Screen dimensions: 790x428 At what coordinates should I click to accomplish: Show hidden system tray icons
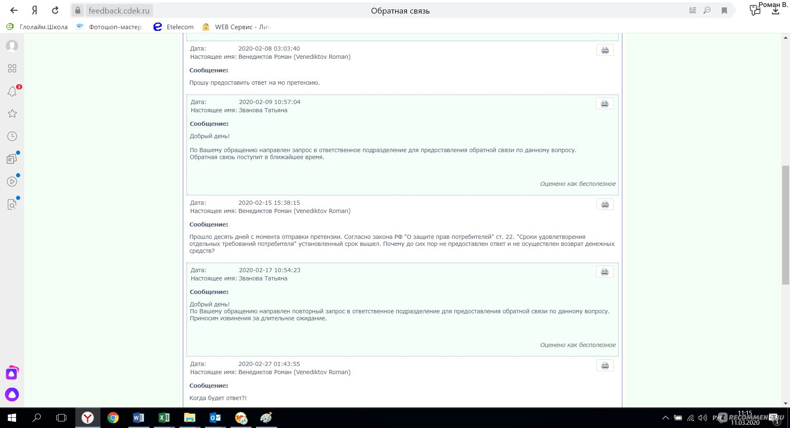click(665, 418)
